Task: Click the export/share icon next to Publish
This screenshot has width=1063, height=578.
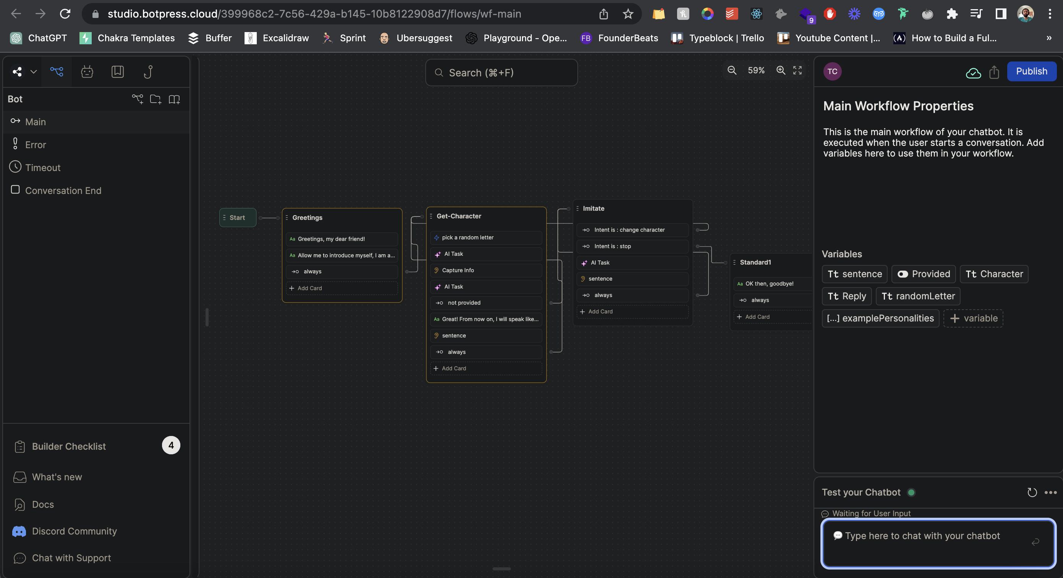Action: (x=994, y=73)
